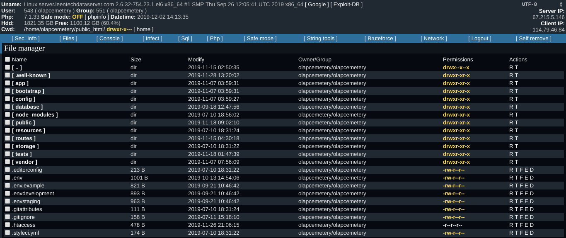The width and height of the screenshot is (566, 238).
Task: Open the .gitattributes file
Action: click(x=27, y=209)
